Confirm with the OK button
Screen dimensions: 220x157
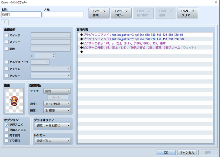[x=166, y=153]
